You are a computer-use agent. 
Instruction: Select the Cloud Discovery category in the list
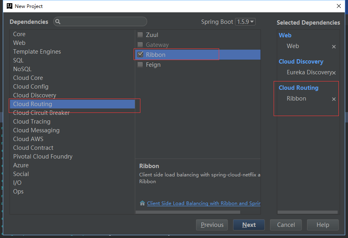click(x=72, y=95)
